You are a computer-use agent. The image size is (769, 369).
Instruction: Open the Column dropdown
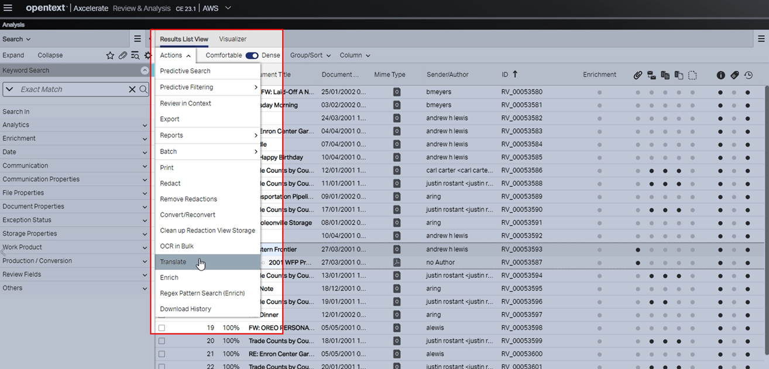click(355, 55)
